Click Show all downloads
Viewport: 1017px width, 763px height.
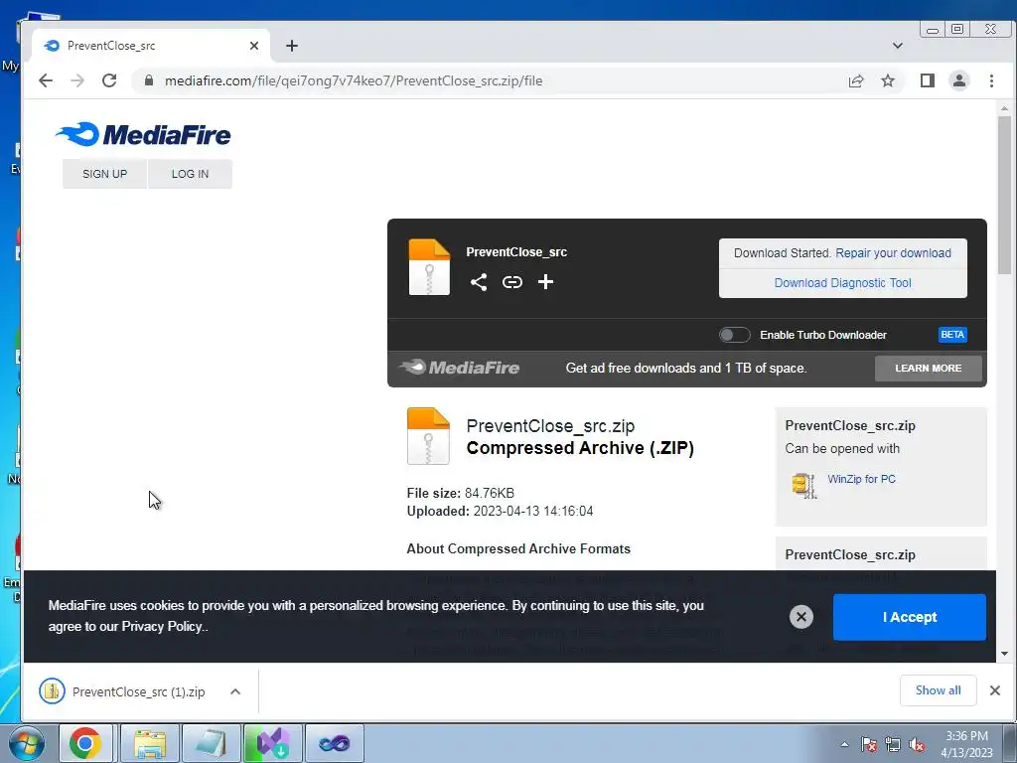click(938, 690)
